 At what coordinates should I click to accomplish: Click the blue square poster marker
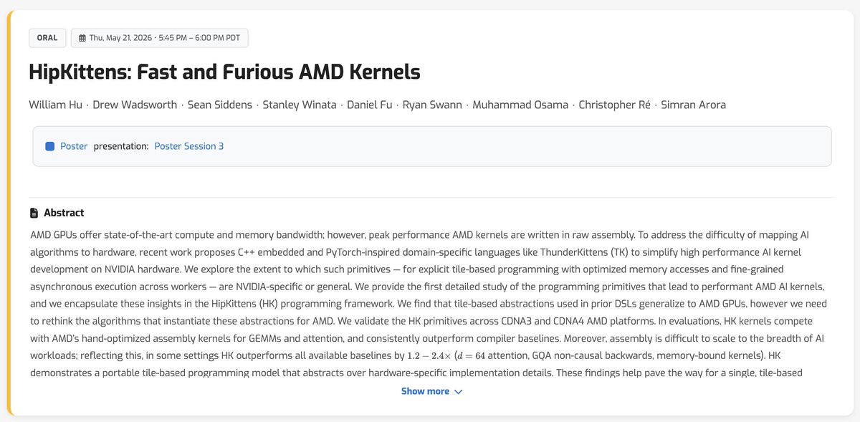tap(50, 146)
